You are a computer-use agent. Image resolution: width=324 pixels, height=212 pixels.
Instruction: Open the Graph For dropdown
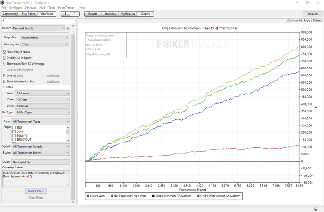(44, 37)
